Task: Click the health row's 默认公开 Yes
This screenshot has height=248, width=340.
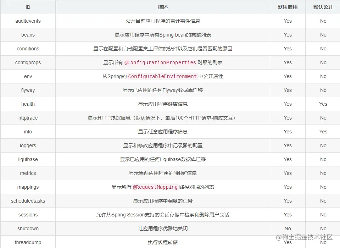Action: pos(323,104)
